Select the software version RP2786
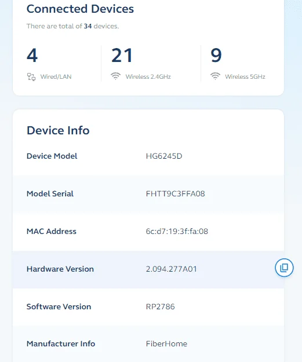Viewport: 302px width, 362px height. point(161,306)
